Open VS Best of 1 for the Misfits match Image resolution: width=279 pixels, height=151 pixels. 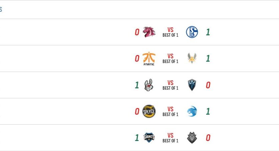point(170,85)
